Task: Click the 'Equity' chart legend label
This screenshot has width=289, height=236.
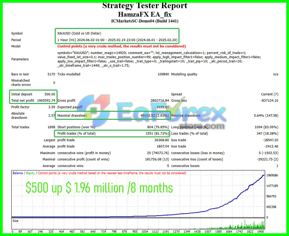Action: click(x=30, y=173)
